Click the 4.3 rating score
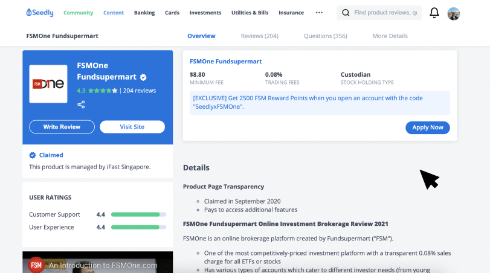This screenshot has height=273, width=490. (x=81, y=91)
